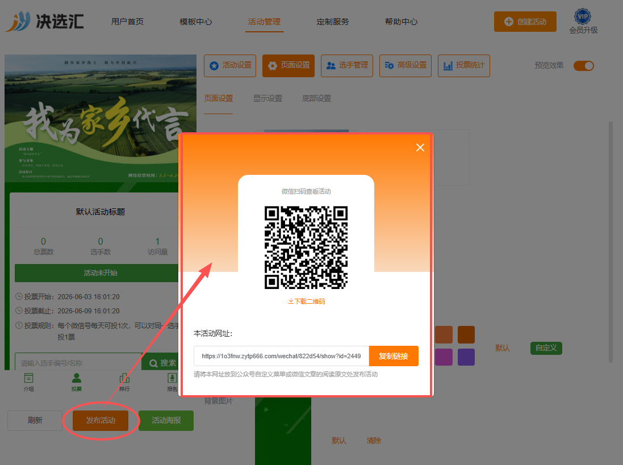This screenshot has width=623, height=465.
Task: Select the dark brown color swatch
Action: (466, 334)
